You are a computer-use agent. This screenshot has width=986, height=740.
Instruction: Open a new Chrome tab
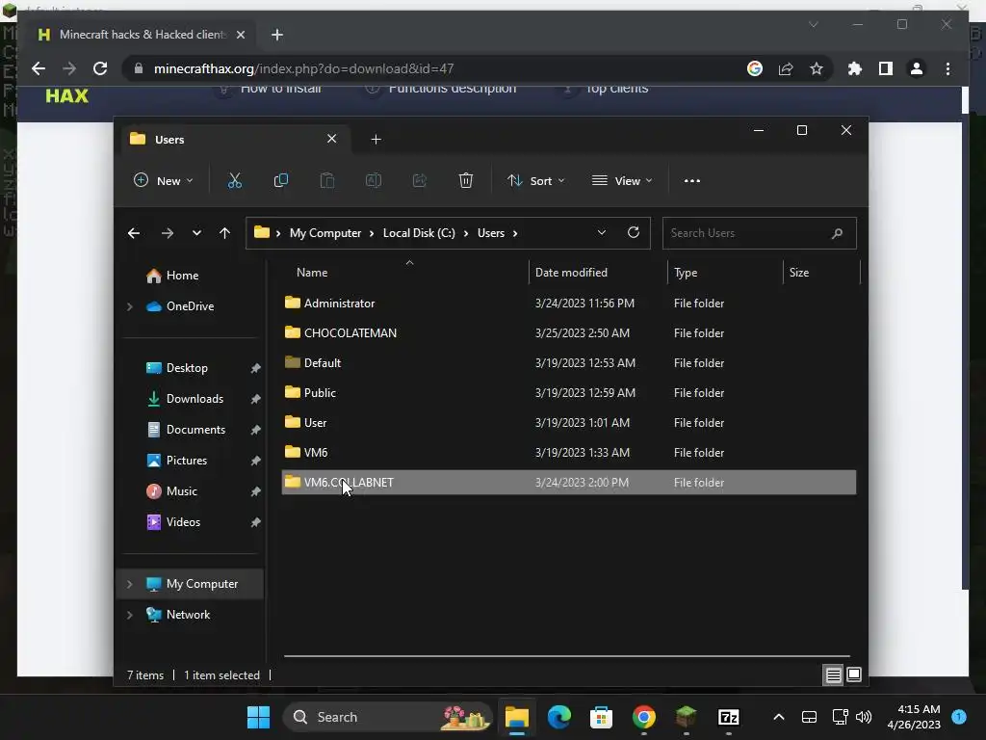click(x=277, y=35)
